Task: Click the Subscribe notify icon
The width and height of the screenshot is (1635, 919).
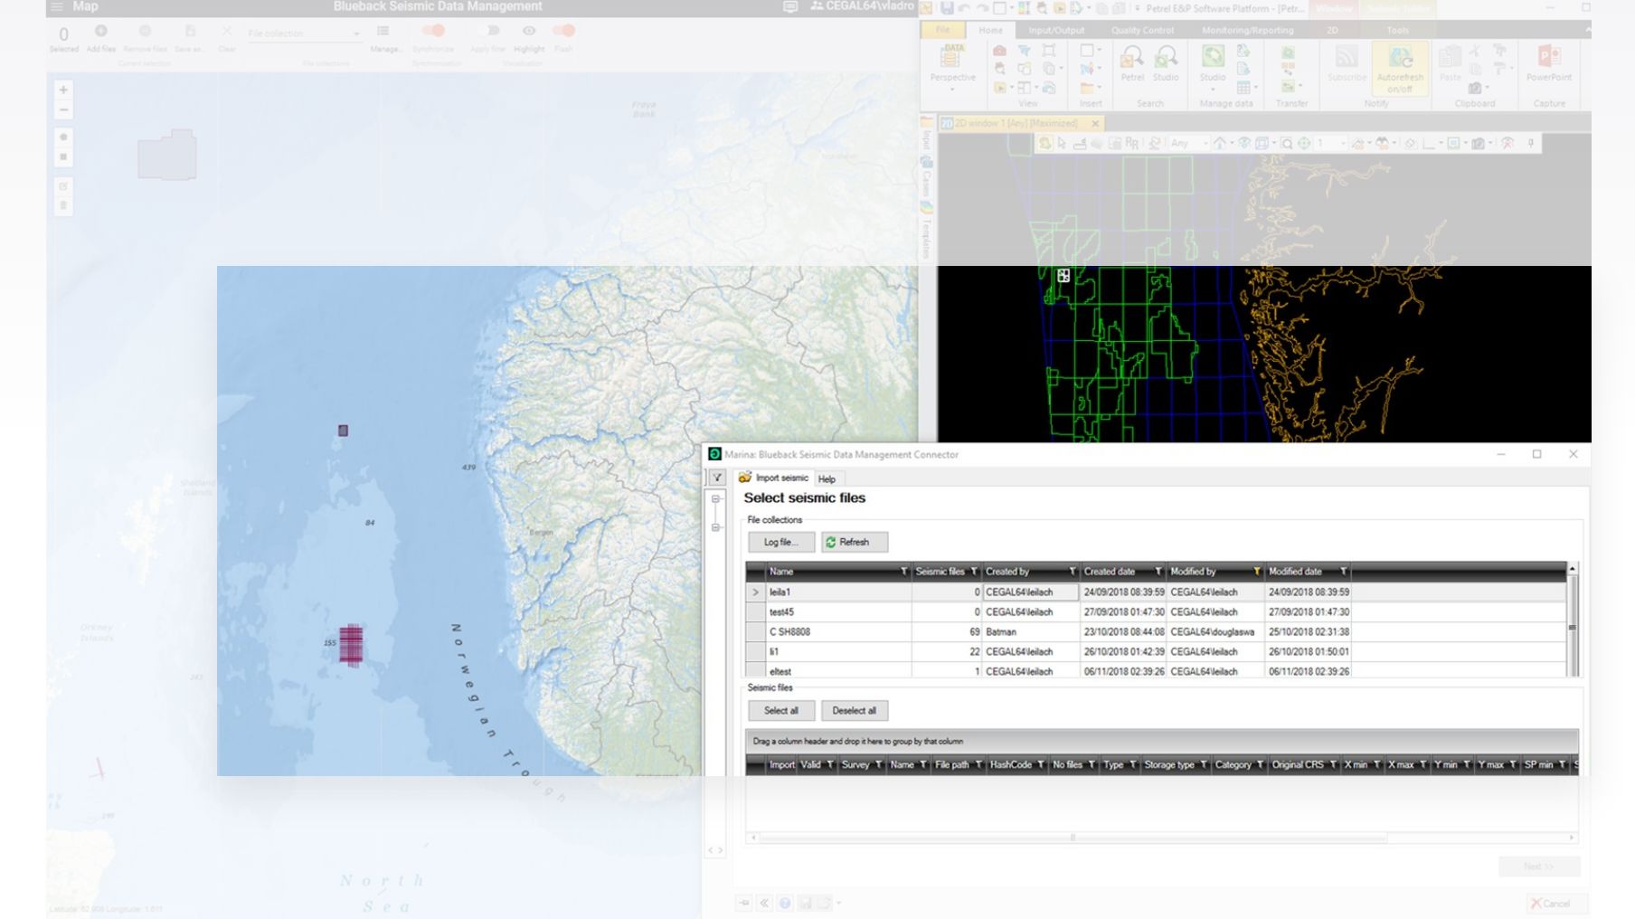Action: pyautogui.click(x=1347, y=64)
